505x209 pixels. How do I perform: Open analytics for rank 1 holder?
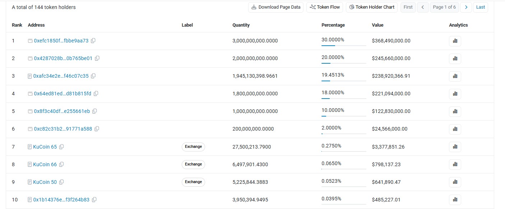click(455, 41)
